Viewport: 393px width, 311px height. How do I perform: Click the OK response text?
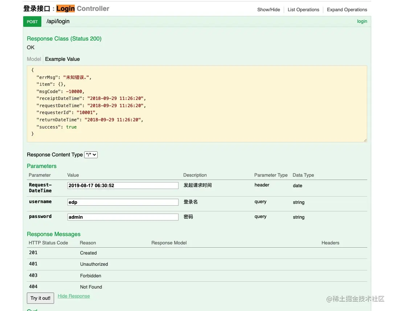(x=30, y=47)
